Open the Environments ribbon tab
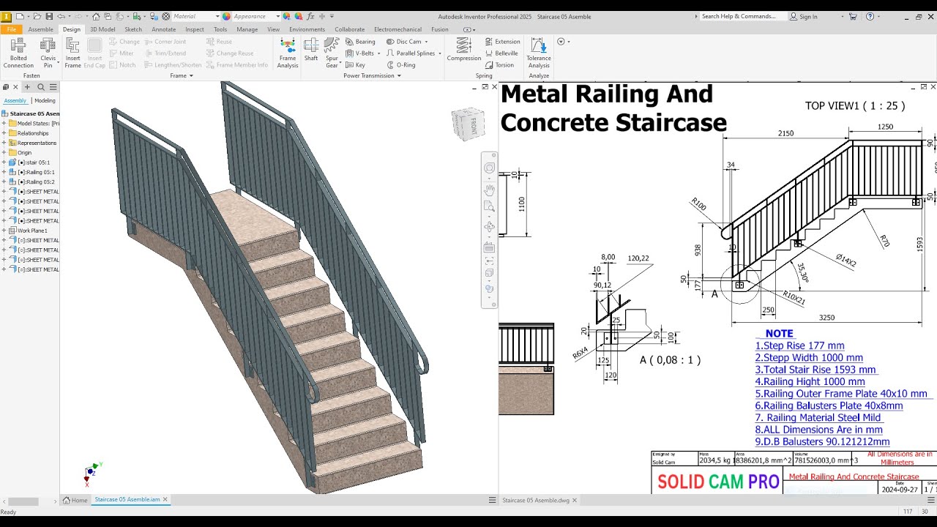Screen dimensions: 937x527 [307, 29]
